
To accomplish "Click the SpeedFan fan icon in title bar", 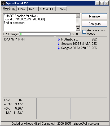I will [x=3, y=3].
